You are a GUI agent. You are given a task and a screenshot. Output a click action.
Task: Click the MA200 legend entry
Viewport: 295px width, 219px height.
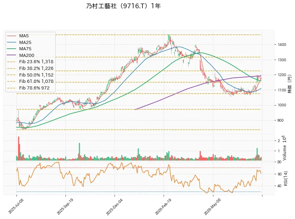click(21, 55)
